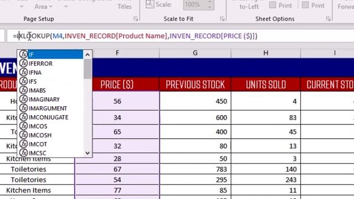This screenshot has height=199, width=354.
Task: Click the fx icon beside IMCONJUGATE
Action: click(x=23, y=117)
